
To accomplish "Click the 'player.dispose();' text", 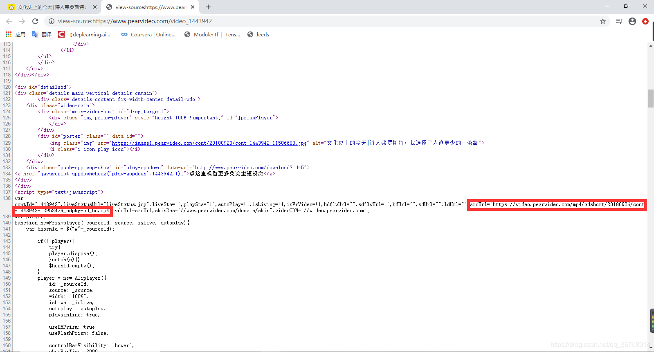I will tap(73, 253).
